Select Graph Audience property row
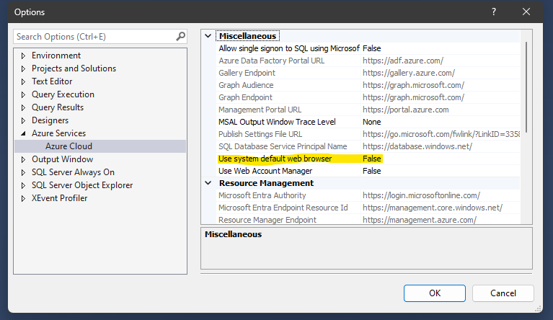 (246, 85)
